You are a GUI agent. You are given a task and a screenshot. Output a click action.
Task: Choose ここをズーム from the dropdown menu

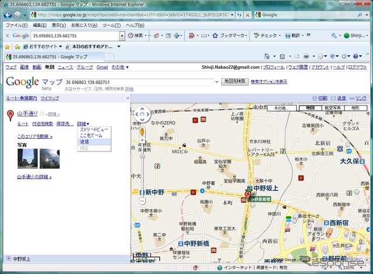[94, 136]
